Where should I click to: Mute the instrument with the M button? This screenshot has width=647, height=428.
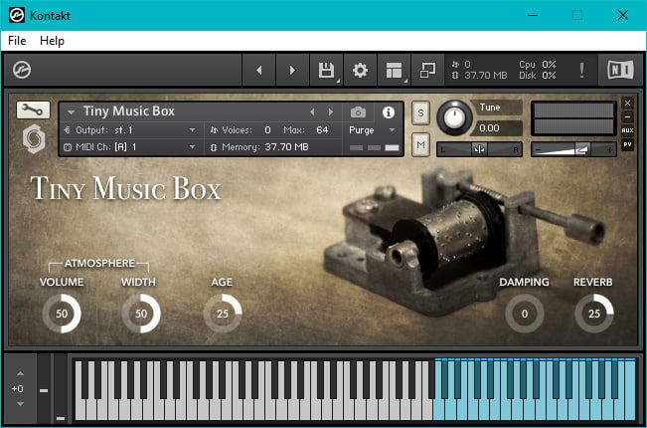[x=420, y=144]
